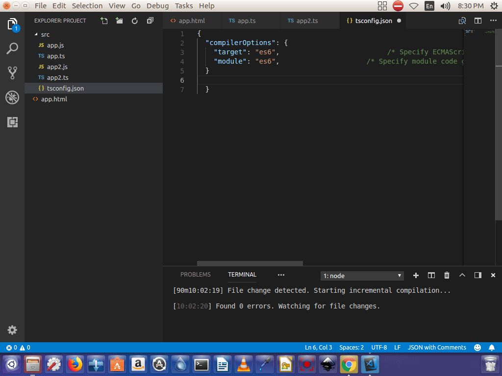Open the terminal selector '1: node' dropdown

362,276
